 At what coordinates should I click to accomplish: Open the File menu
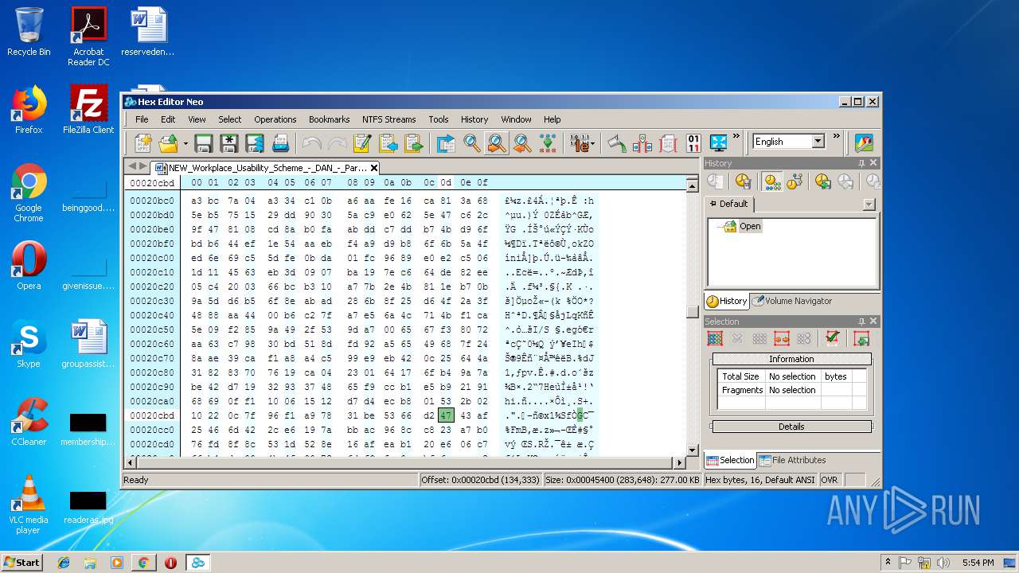click(142, 119)
